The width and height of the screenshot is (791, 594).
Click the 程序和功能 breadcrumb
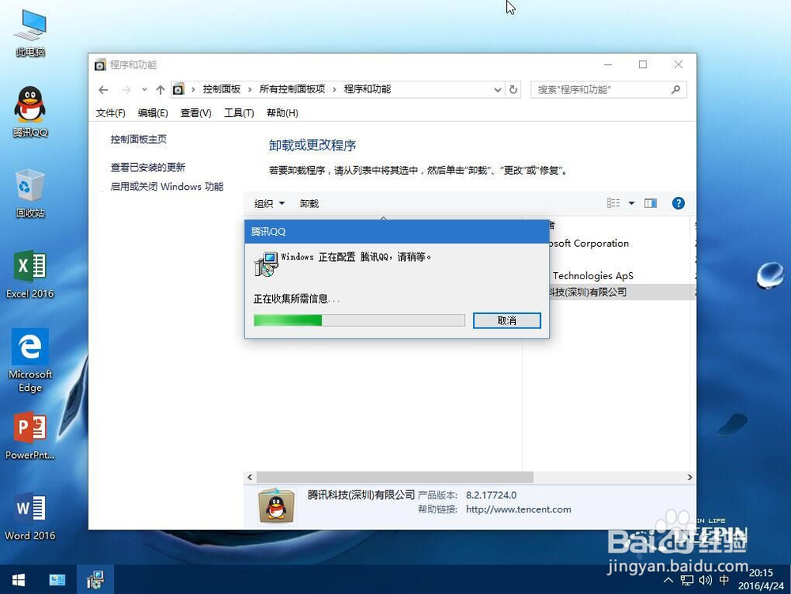(367, 89)
